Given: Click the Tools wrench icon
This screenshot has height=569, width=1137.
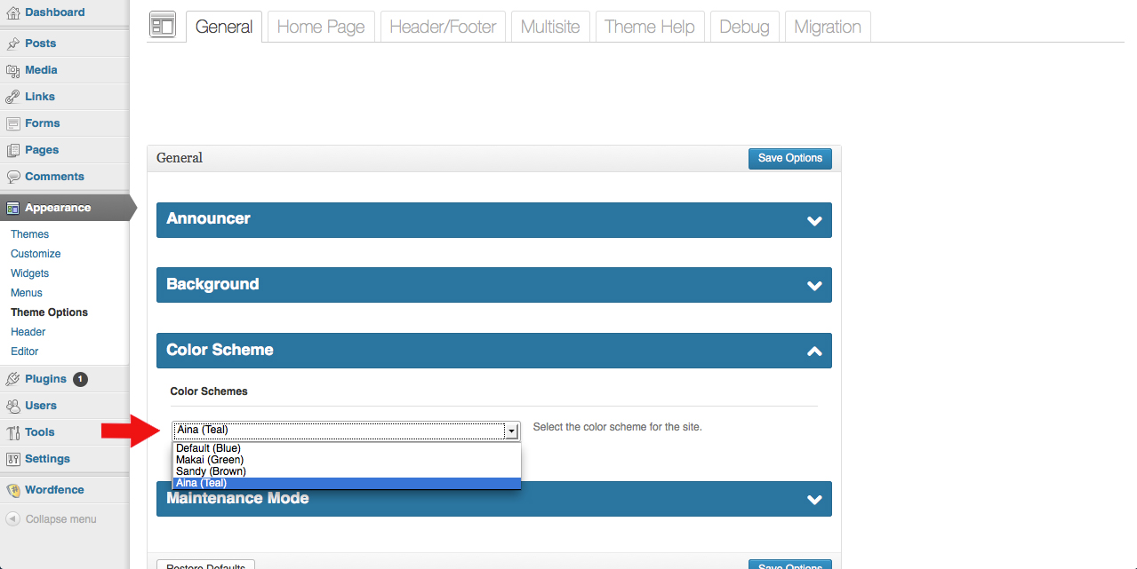Looking at the screenshot, I should coord(12,432).
